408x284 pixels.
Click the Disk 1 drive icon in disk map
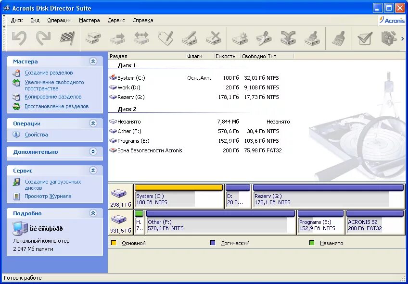(x=119, y=193)
